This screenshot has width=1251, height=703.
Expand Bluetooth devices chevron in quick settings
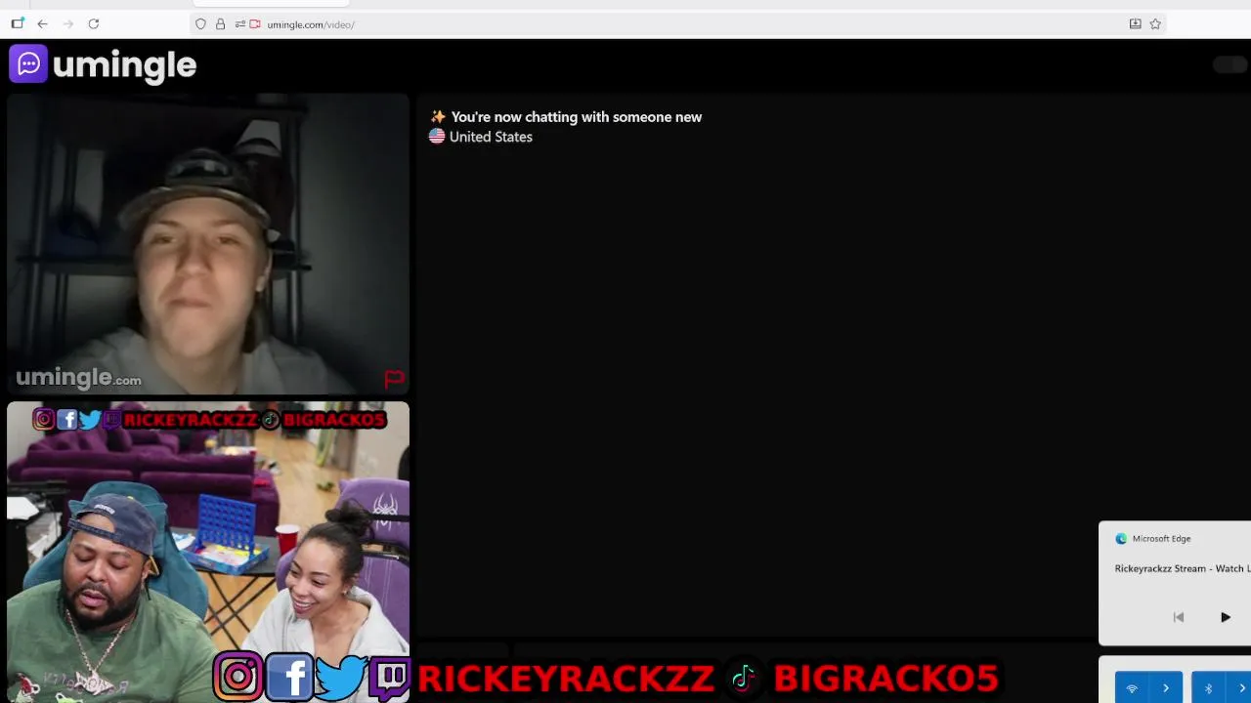1239,688
